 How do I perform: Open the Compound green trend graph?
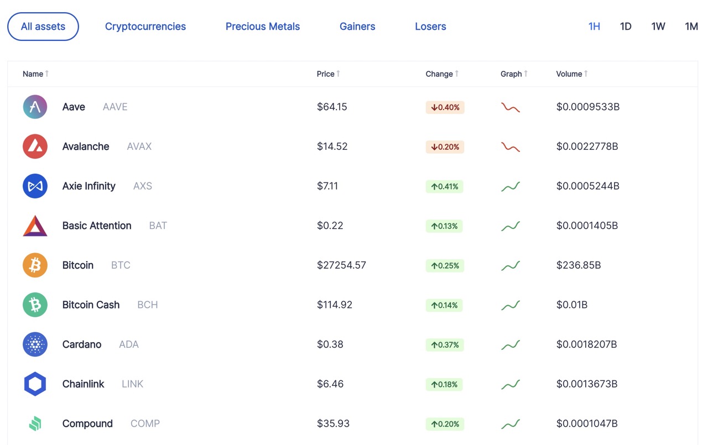click(511, 424)
